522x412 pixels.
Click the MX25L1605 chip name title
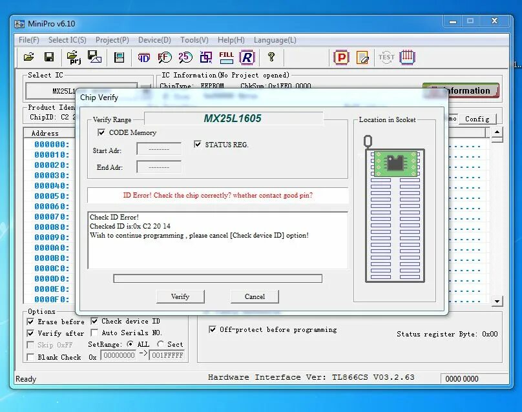(233, 118)
